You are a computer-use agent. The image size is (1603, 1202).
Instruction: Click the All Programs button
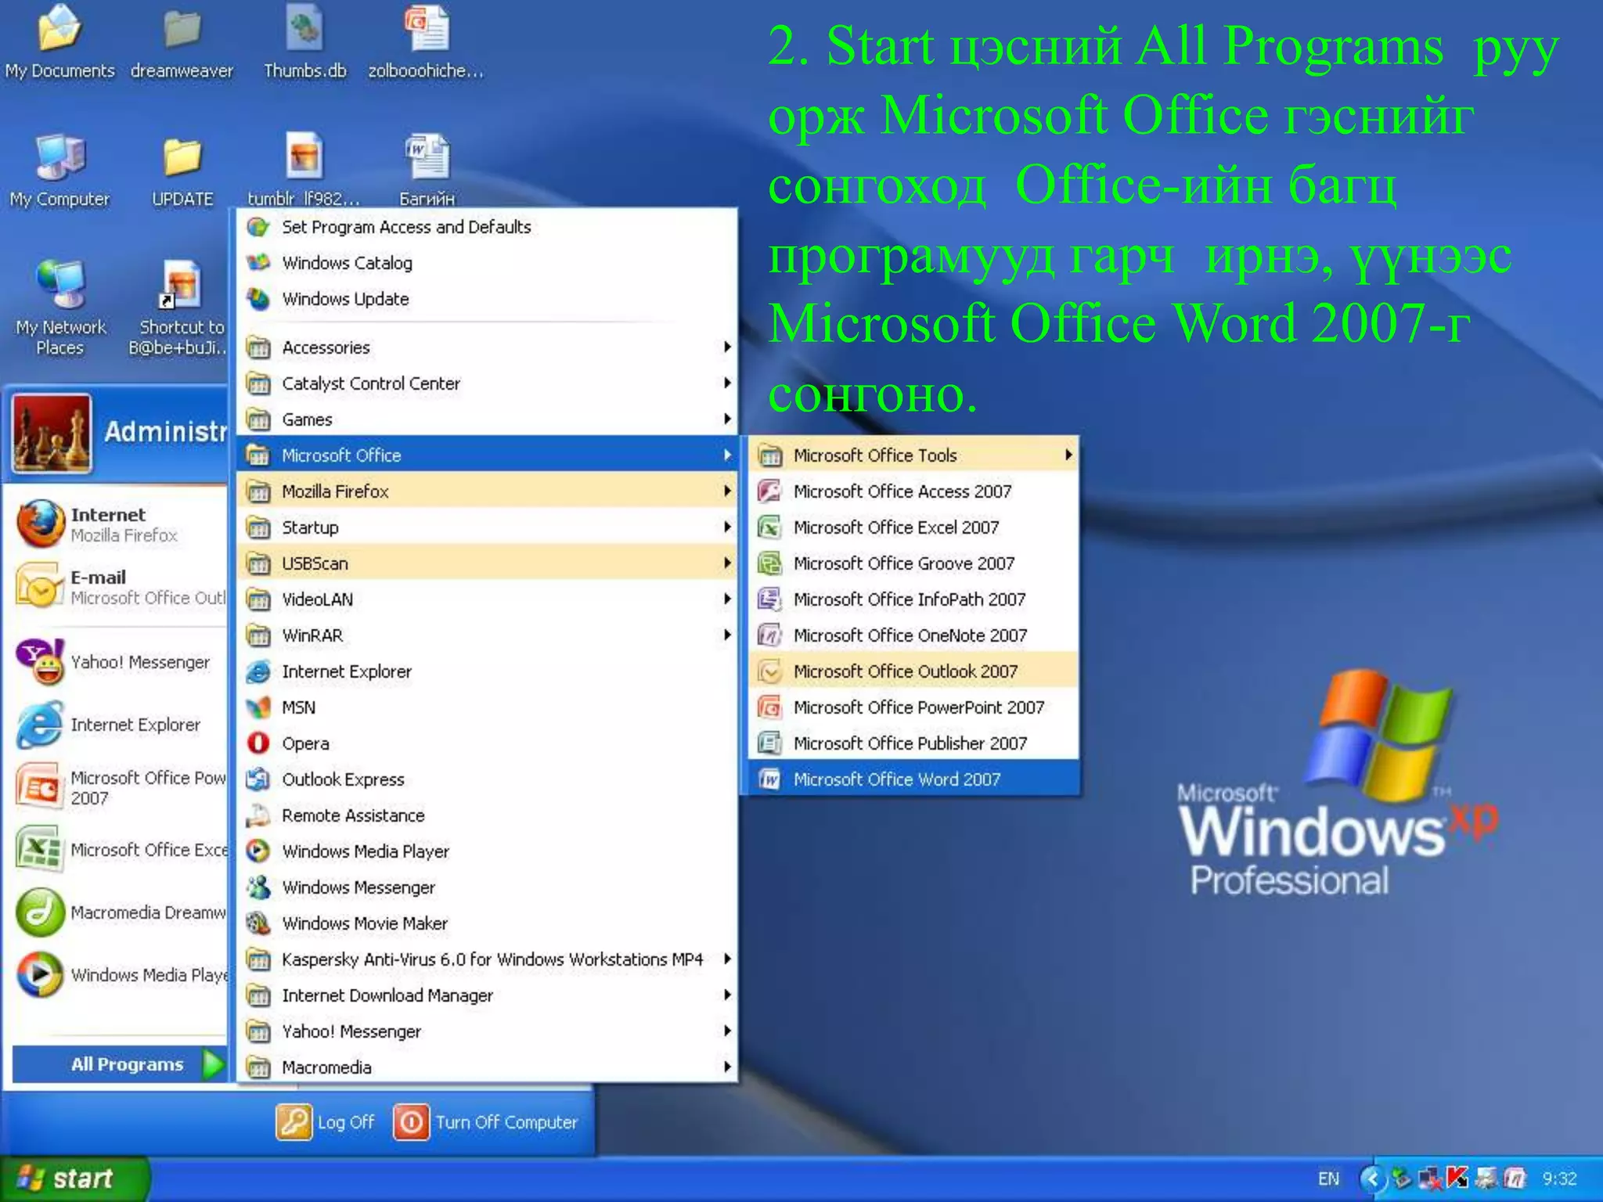coord(120,1064)
